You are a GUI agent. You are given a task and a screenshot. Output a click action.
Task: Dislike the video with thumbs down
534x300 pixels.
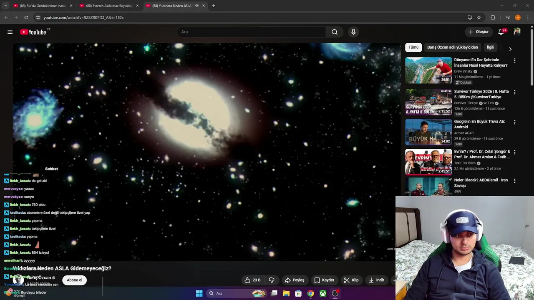pos(272,280)
